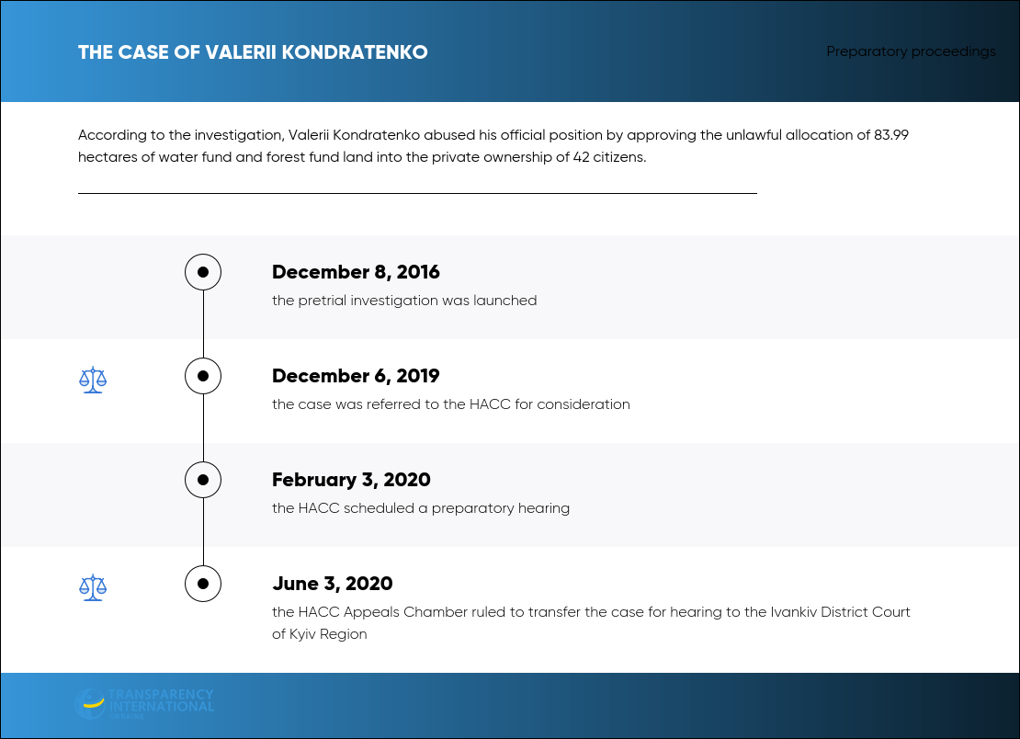
Task: Click the case summary paragraph about 83.99 hectares
Action: tap(493, 146)
